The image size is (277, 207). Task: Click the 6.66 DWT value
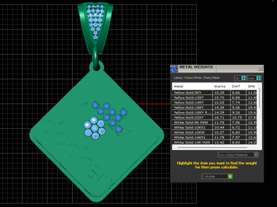point(236,93)
